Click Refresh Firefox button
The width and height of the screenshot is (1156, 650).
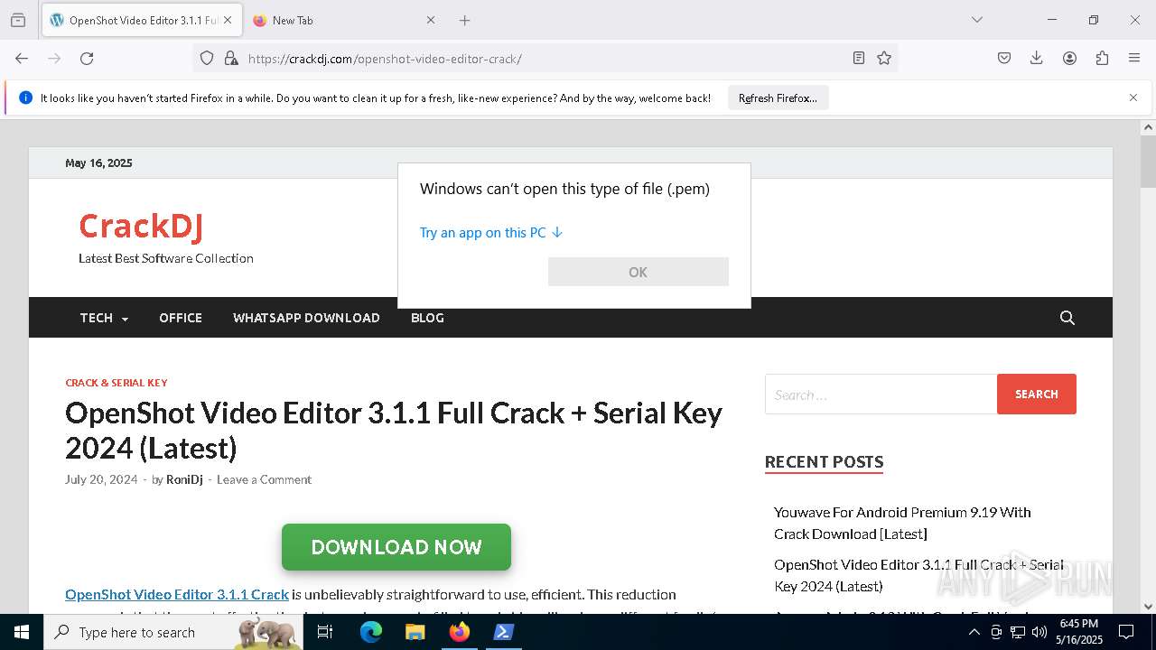(x=778, y=98)
